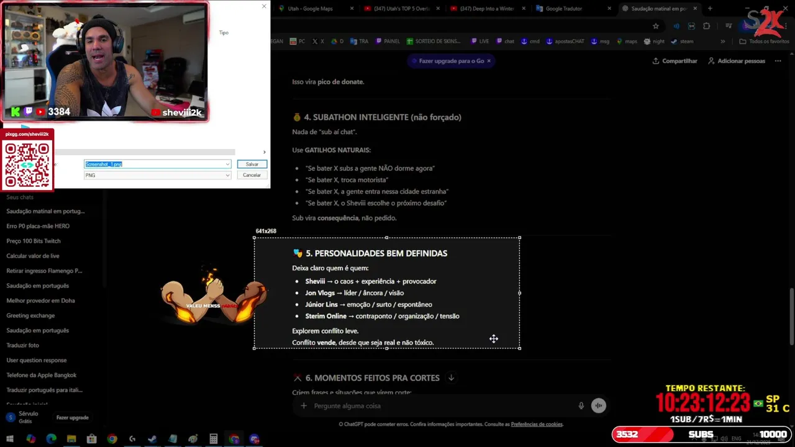Image resolution: width=795 pixels, height=447 pixels.
Task: Click the Compartilhar share button
Action: click(675, 61)
